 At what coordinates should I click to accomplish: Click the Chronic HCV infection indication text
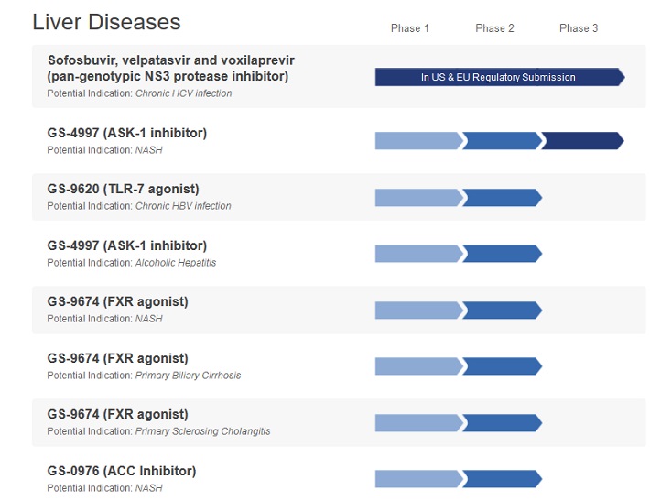point(183,93)
